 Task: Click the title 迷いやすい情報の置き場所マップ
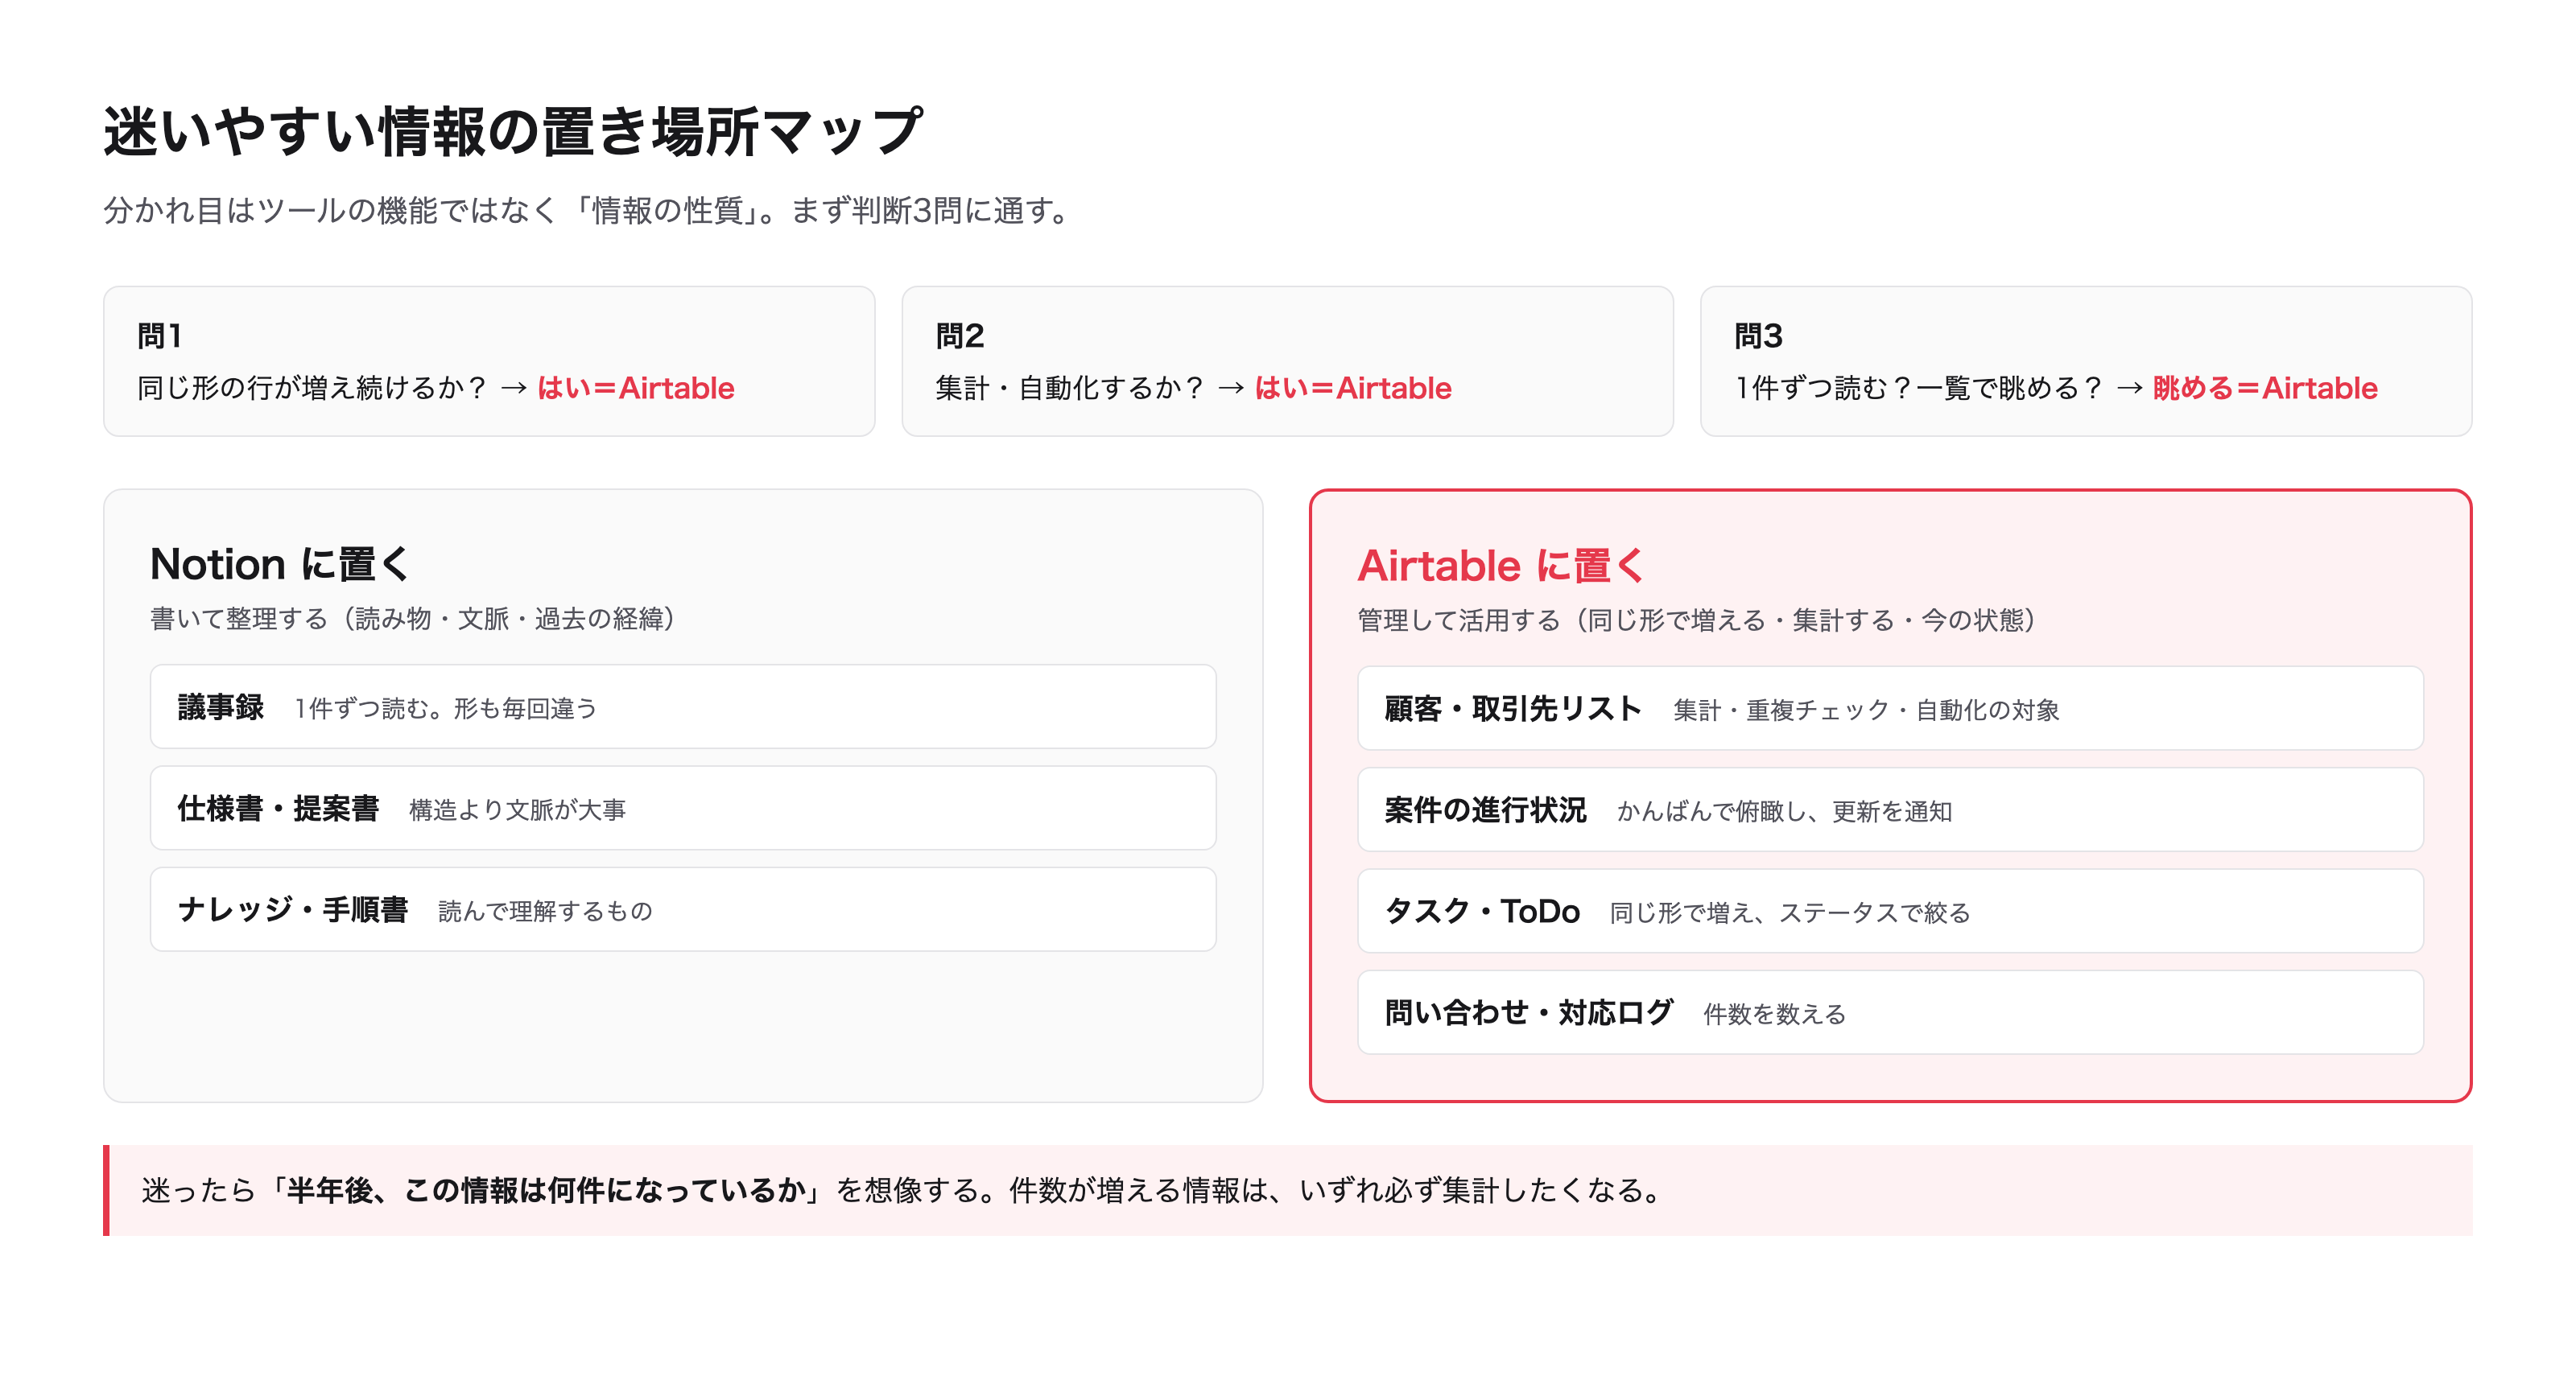513,131
